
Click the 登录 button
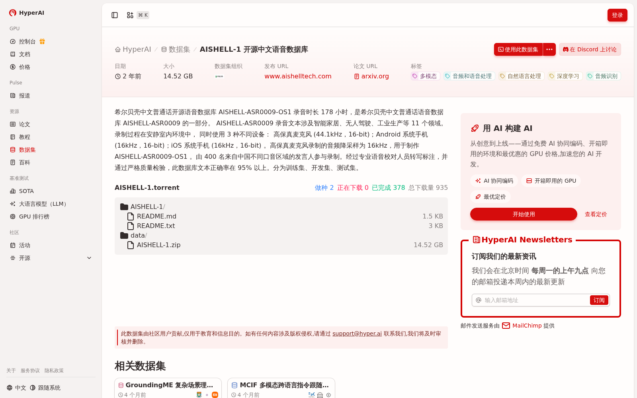click(x=617, y=15)
